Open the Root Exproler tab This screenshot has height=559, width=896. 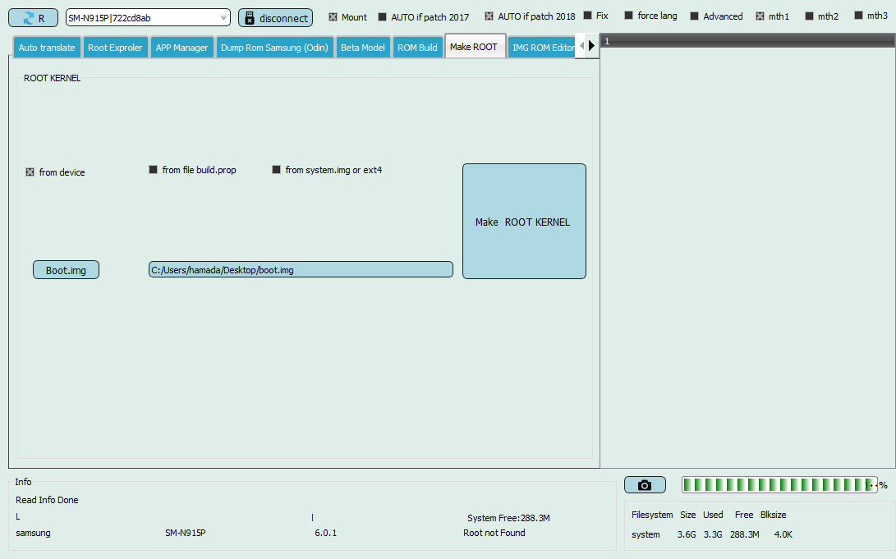[x=115, y=48]
